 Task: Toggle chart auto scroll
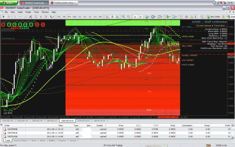[135, 17]
